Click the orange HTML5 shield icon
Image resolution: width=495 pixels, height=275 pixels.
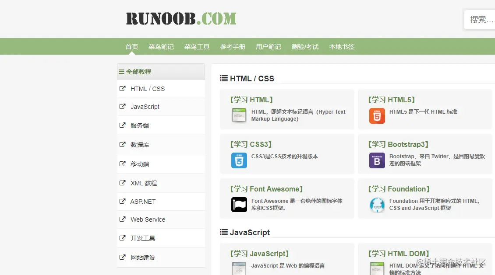pyautogui.click(x=377, y=115)
